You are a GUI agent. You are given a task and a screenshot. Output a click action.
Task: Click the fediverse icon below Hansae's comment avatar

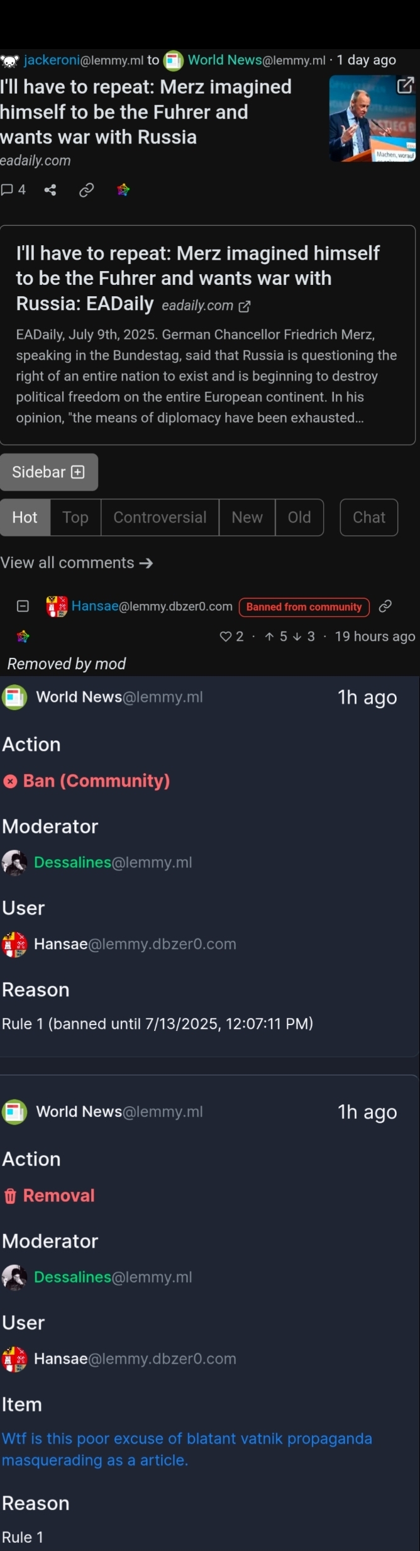23,637
